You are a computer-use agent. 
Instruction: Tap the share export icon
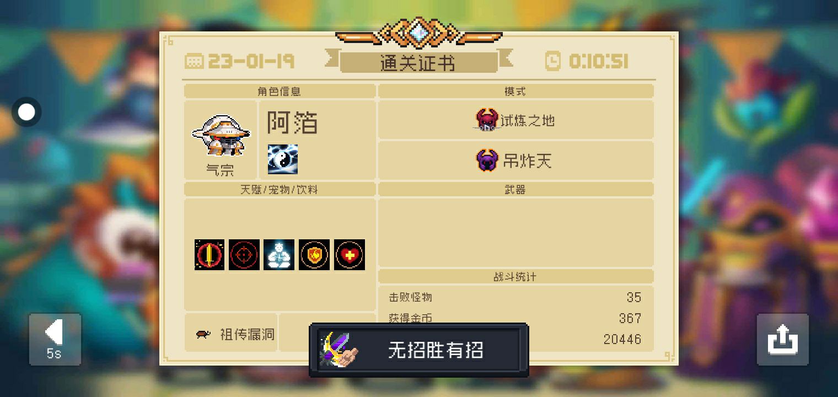tap(782, 340)
